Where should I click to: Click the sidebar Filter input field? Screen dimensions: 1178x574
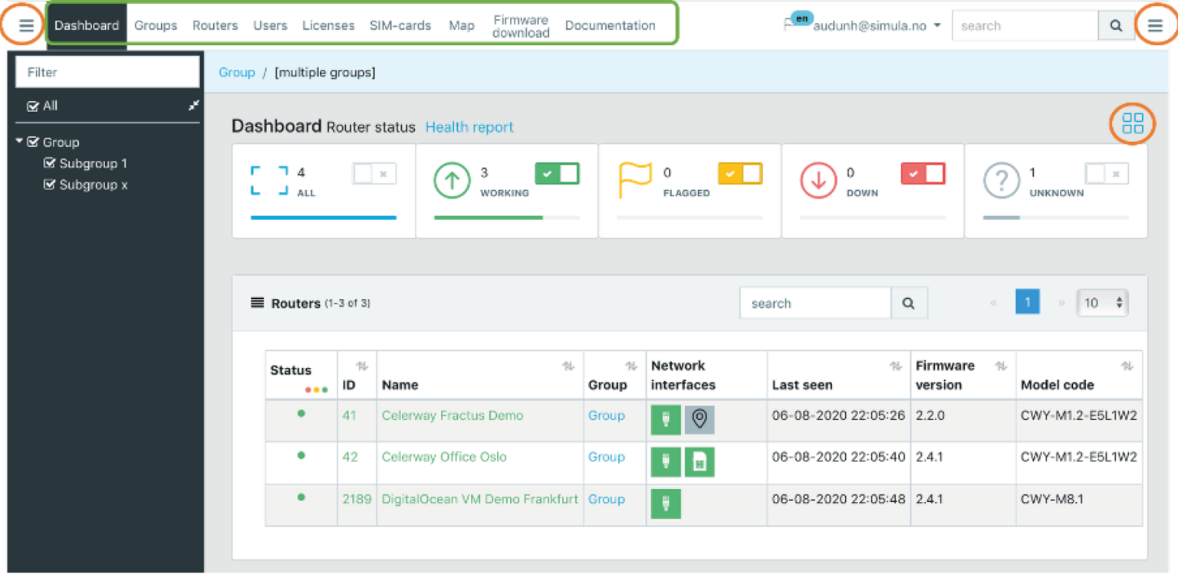(x=107, y=72)
